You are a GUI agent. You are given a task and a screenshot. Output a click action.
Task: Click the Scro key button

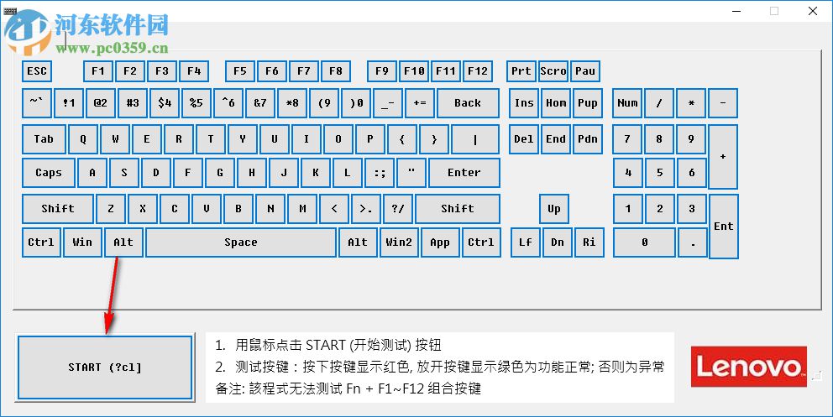tap(553, 71)
